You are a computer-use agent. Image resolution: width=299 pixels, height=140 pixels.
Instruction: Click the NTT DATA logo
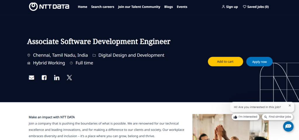coord(49,6)
